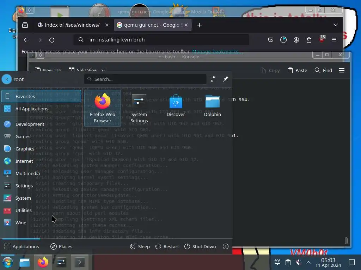Expand Firefox list all tabs dropdown
361x270 pixels.
[x=336, y=25]
